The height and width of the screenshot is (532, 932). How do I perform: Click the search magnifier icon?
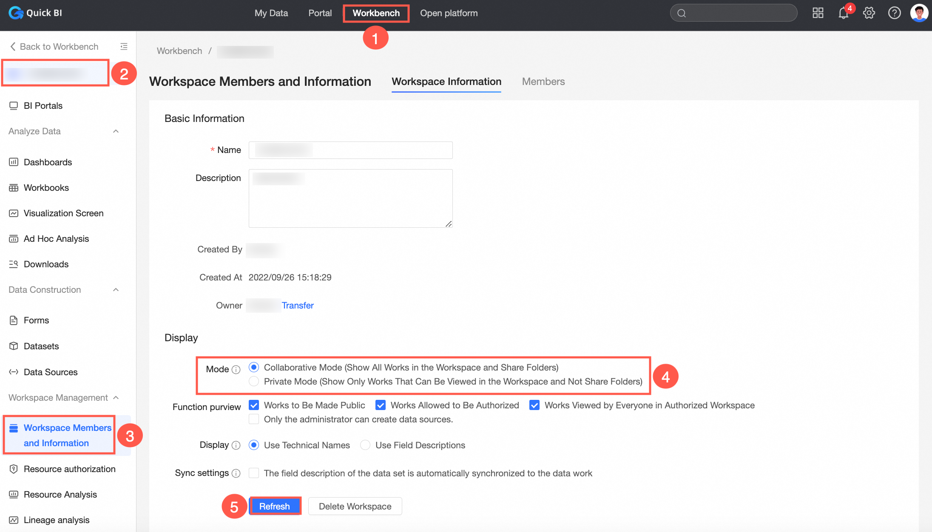click(682, 13)
